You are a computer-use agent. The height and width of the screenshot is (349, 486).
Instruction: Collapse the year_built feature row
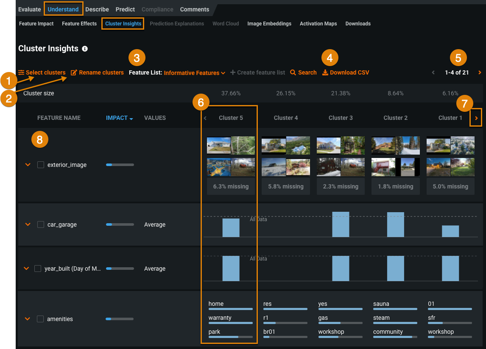(x=26, y=269)
